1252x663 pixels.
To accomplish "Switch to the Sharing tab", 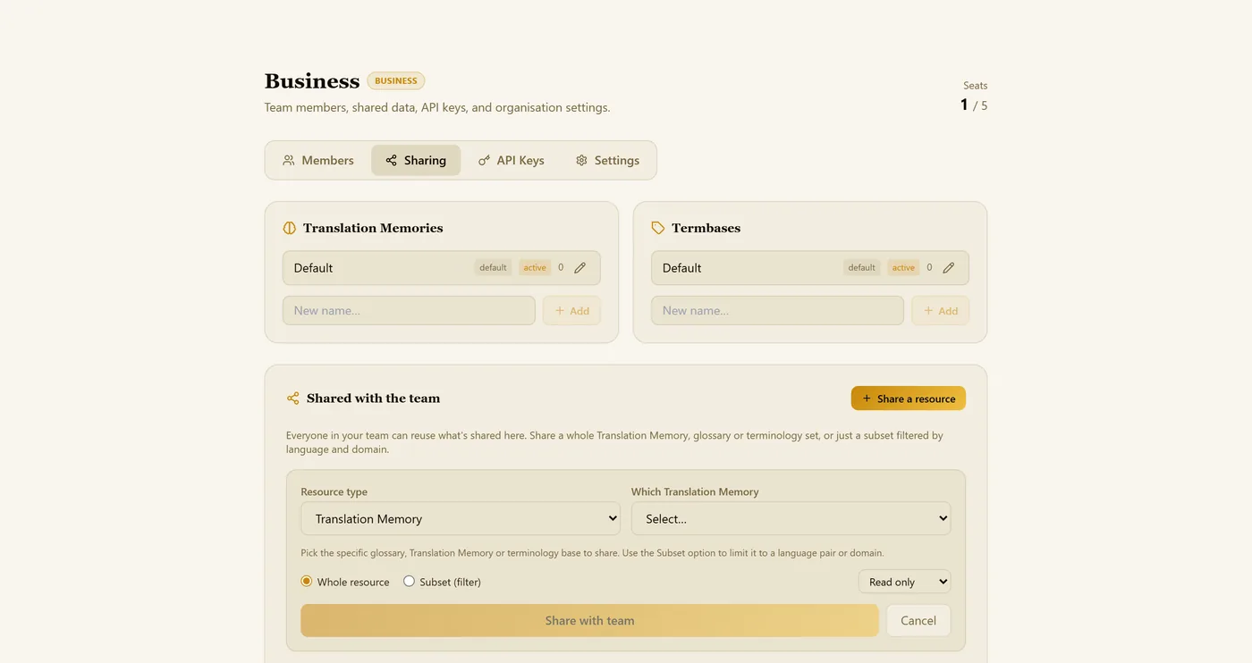I will (x=416, y=160).
